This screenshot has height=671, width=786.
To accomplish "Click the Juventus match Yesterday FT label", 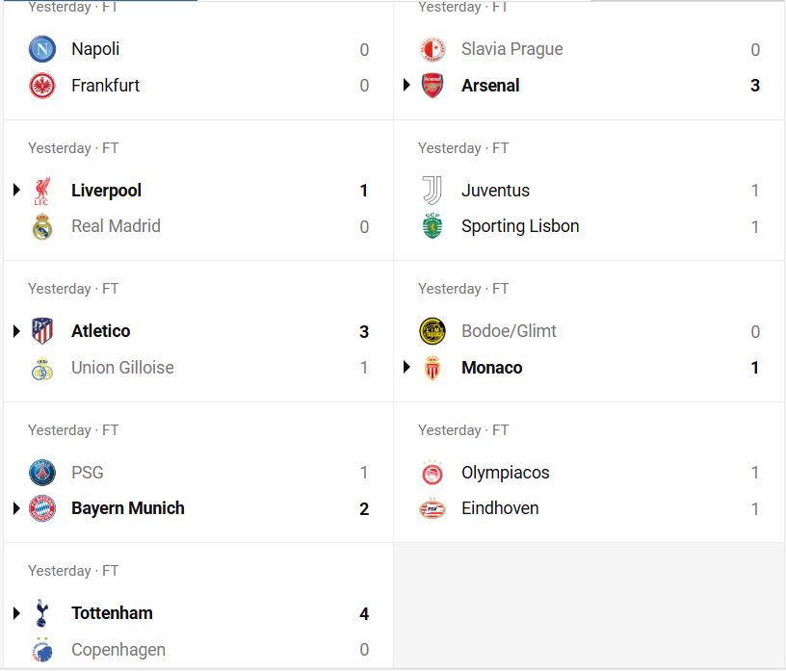I will [x=463, y=148].
